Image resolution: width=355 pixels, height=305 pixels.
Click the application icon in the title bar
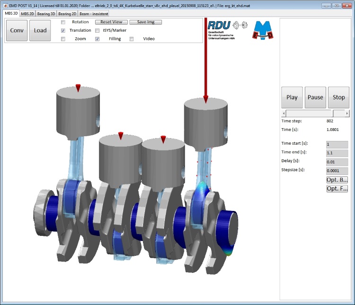tap(5, 5)
